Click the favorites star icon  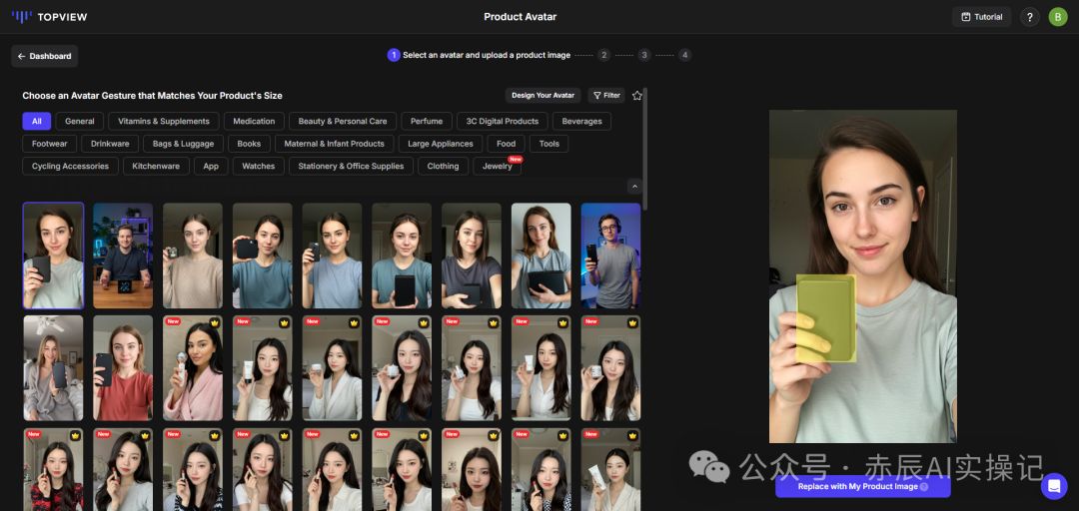(637, 96)
